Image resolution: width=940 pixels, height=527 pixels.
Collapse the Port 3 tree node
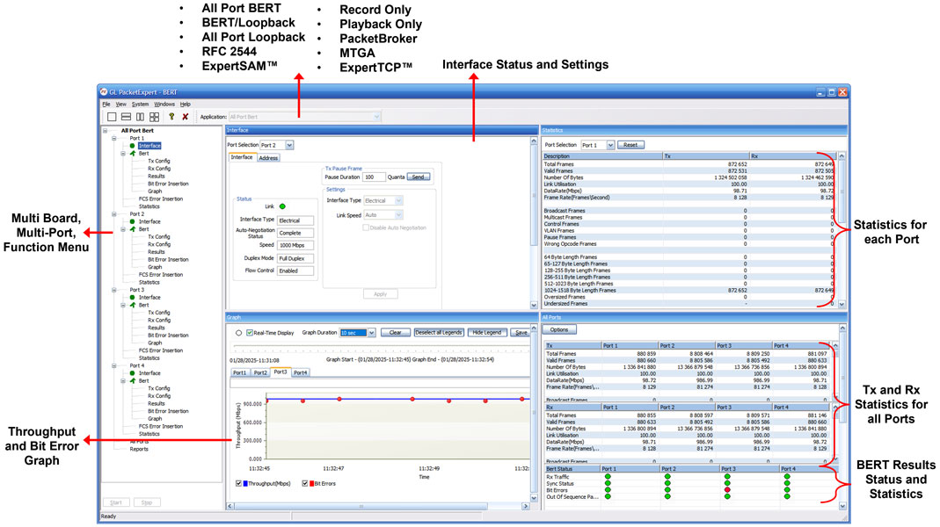click(114, 290)
